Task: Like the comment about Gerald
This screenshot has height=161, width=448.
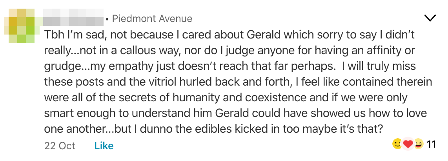Action: point(104,146)
